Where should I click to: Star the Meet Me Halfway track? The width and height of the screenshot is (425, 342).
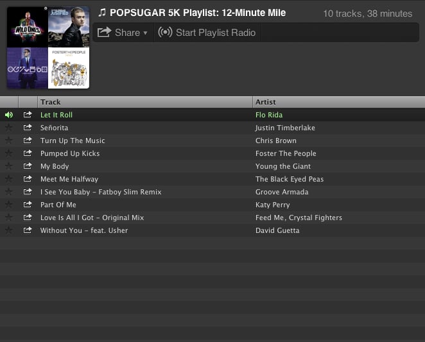[9, 179]
